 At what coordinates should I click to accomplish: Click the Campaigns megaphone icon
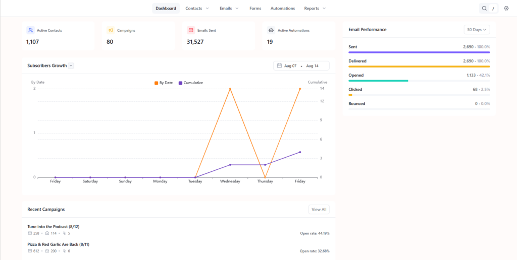point(111,30)
